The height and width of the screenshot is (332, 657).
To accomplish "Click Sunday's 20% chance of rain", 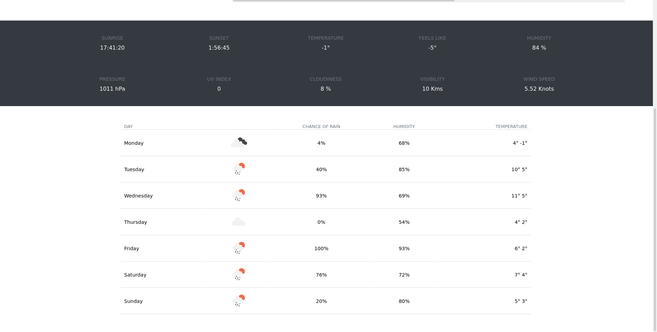I will coord(321,301).
